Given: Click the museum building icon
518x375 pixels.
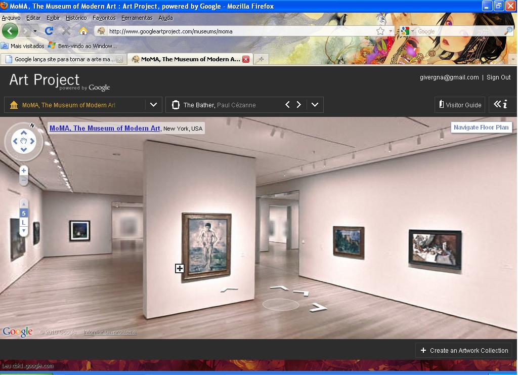Looking at the screenshot, I should coord(14,105).
